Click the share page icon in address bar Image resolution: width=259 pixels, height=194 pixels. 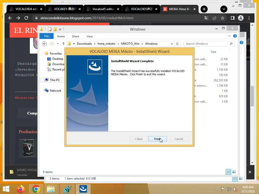tap(214, 18)
